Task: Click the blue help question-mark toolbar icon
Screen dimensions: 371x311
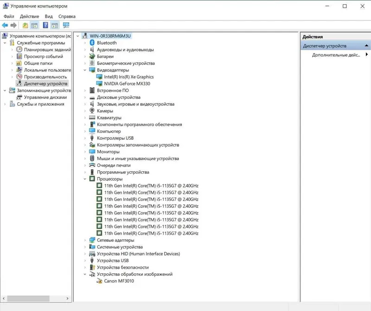Action: point(45,25)
